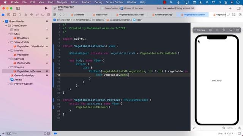Screen dimensions: 243x136
Task: Toggle the debug area at bottom right
Action: point(240,133)
